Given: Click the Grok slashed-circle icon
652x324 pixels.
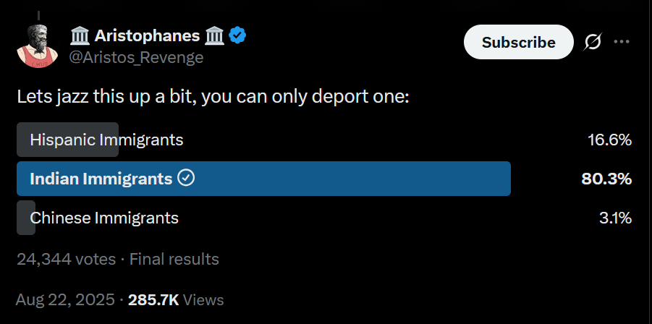Looking at the screenshot, I should click(x=592, y=43).
